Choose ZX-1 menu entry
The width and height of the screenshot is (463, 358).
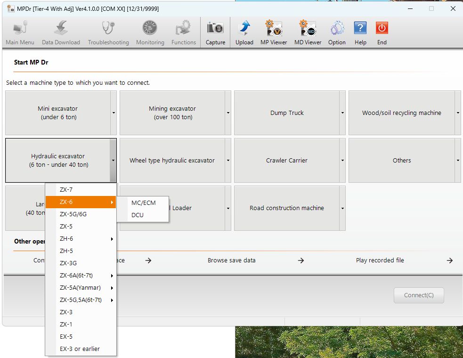point(81,325)
